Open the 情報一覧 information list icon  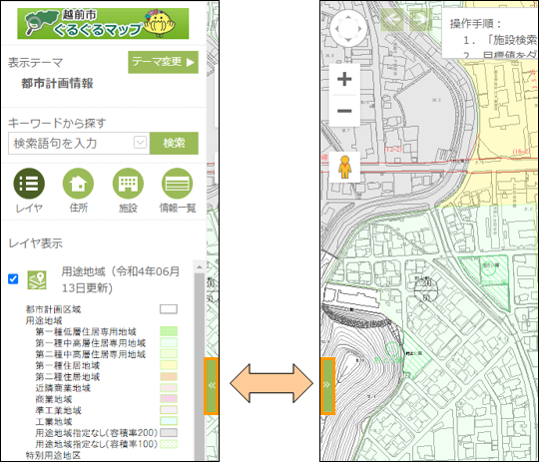pos(177,184)
